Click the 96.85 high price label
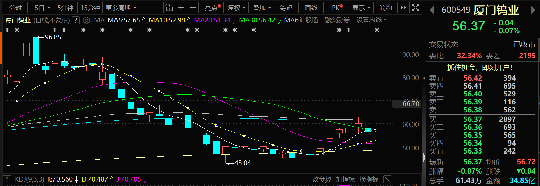 [x=53, y=37]
